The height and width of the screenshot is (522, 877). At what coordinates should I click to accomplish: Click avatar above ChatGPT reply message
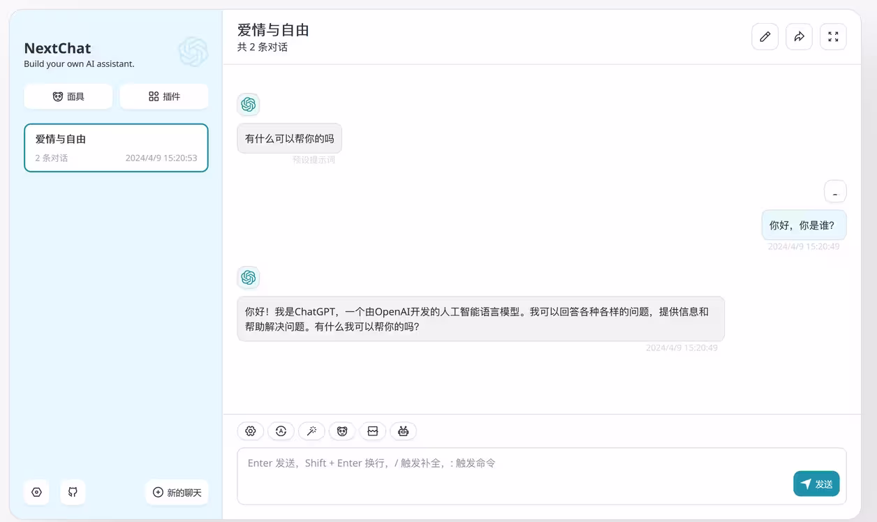248,278
